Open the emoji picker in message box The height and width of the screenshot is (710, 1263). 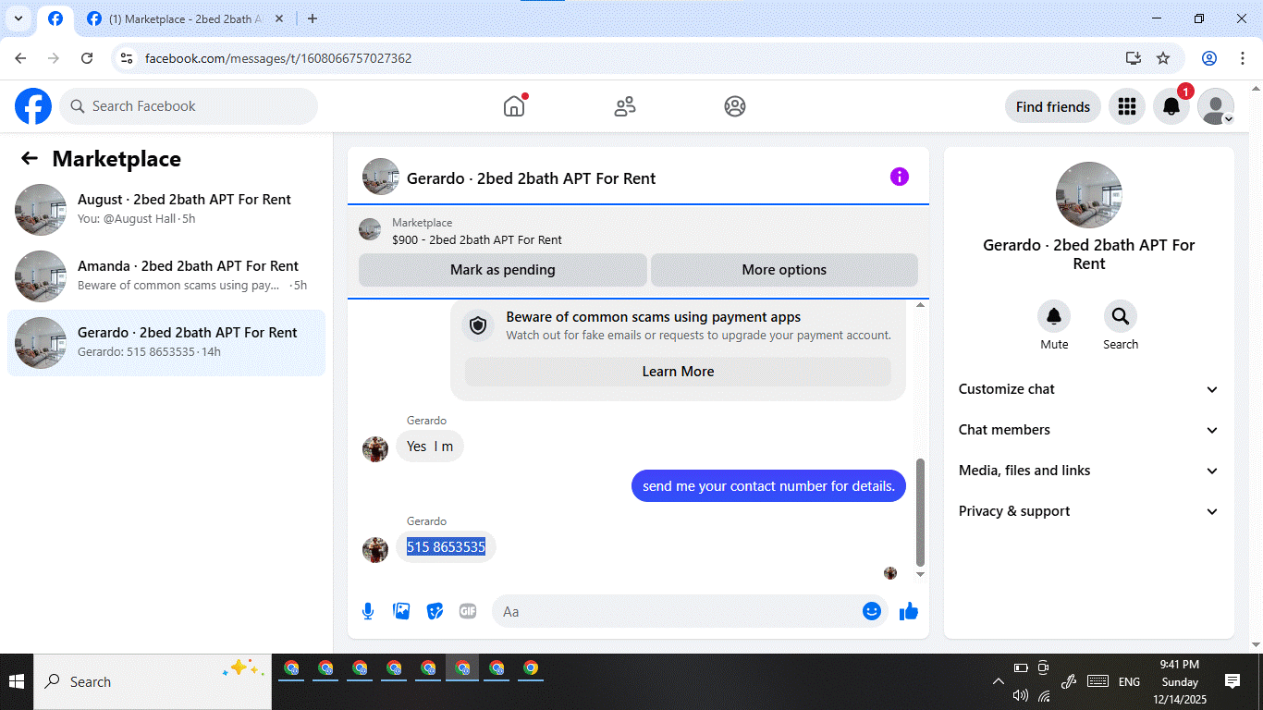[x=871, y=611]
